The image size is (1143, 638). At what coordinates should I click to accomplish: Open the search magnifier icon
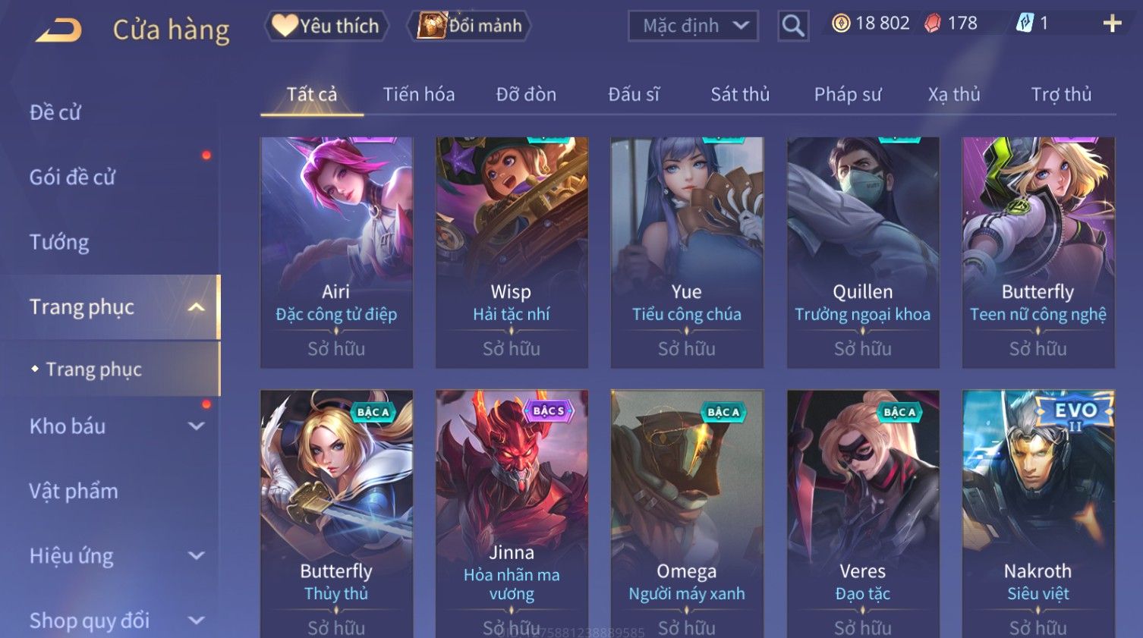793,26
